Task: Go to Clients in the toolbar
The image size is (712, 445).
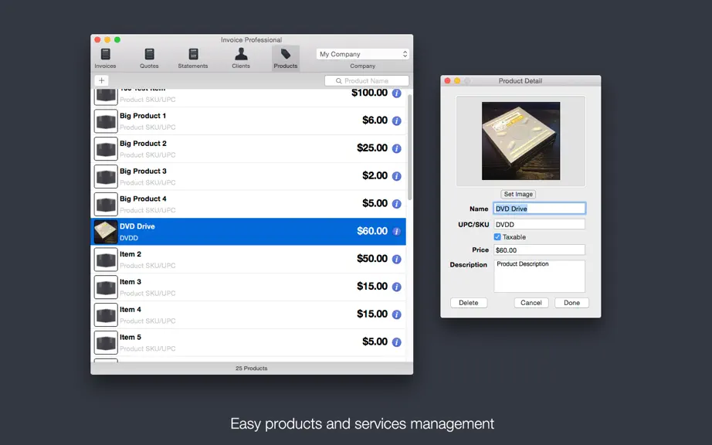Action: pos(241,58)
